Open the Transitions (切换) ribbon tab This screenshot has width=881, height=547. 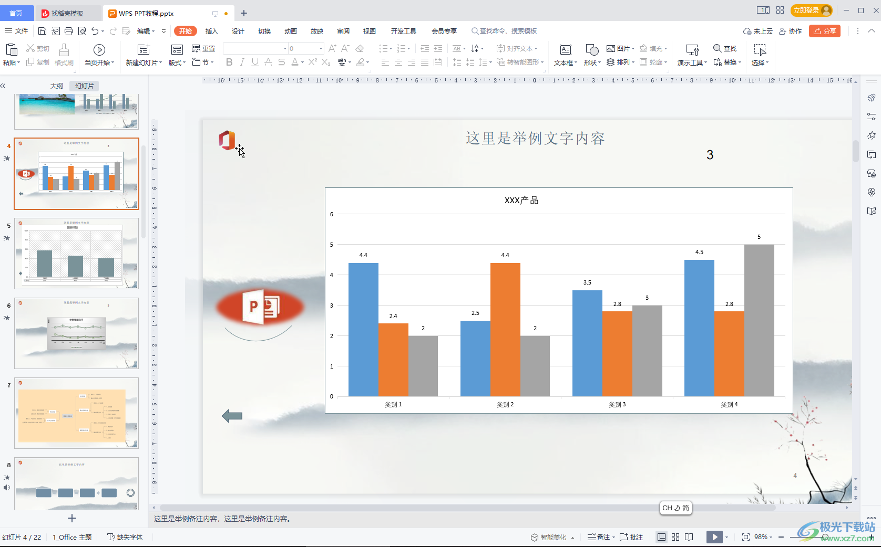[x=264, y=31]
